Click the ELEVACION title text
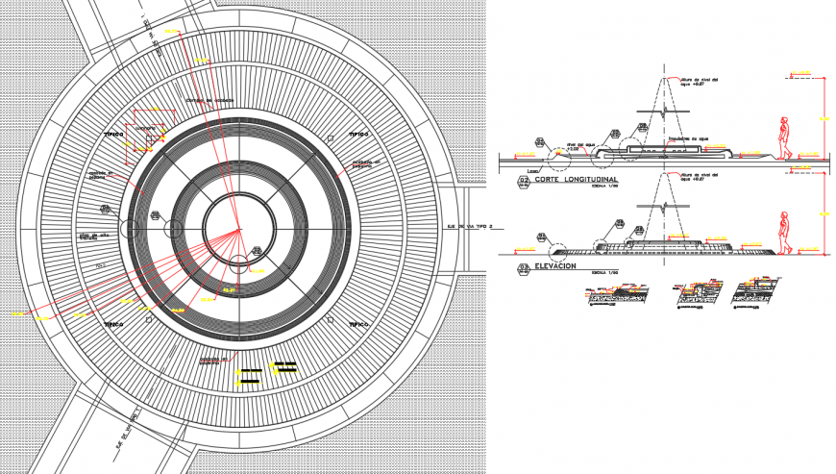This screenshot has height=474, width=836. pos(556,266)
